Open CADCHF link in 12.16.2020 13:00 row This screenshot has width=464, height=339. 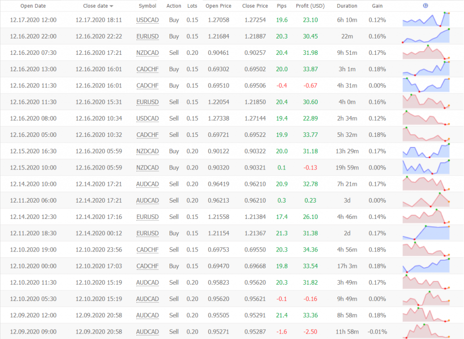point(147,69)
